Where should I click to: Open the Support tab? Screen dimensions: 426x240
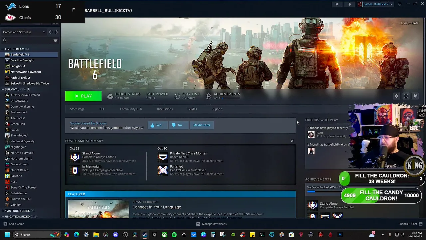pyautogui.click(x=217, y=109)
